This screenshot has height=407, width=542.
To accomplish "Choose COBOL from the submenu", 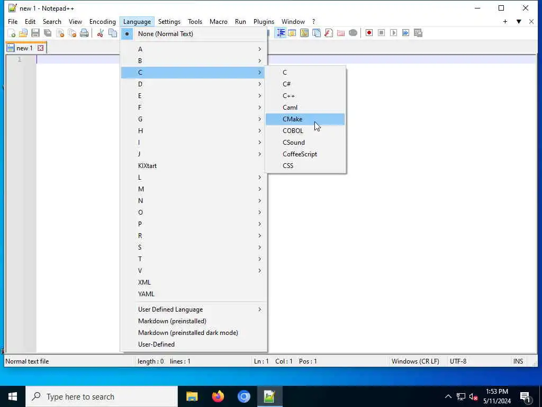I will pos(305,131).
